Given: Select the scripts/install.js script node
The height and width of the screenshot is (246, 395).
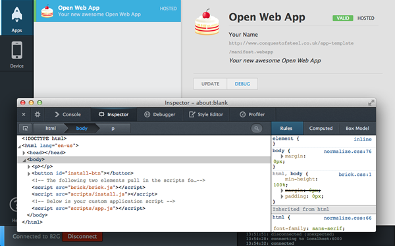Looking at the screenshot, I should click(94, 194).
